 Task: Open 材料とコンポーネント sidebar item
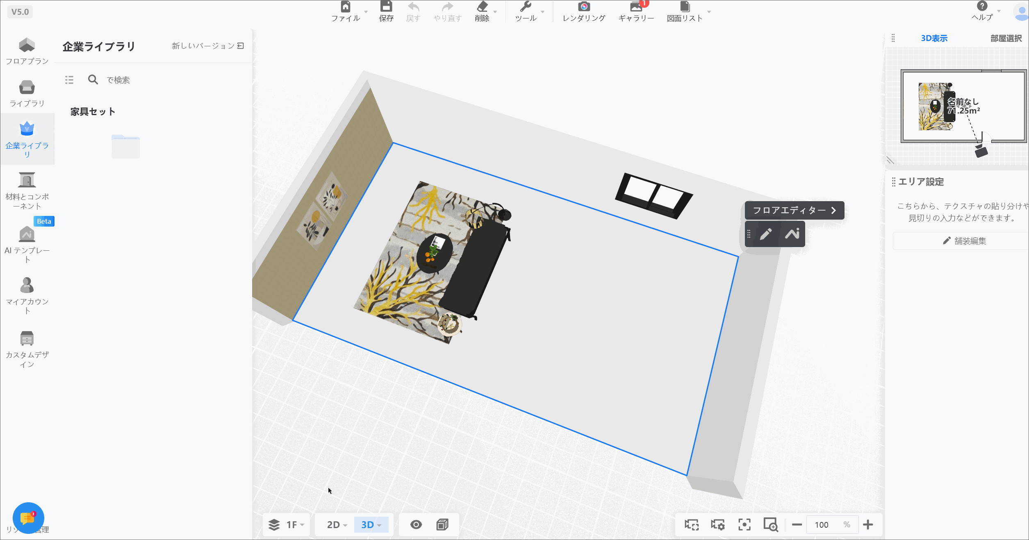27,191
